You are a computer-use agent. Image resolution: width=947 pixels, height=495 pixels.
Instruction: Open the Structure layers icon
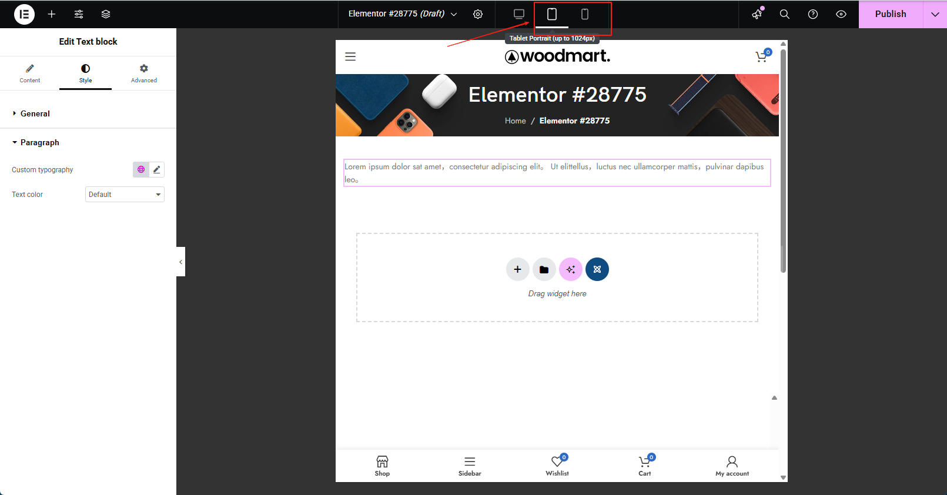coord(106,14)
